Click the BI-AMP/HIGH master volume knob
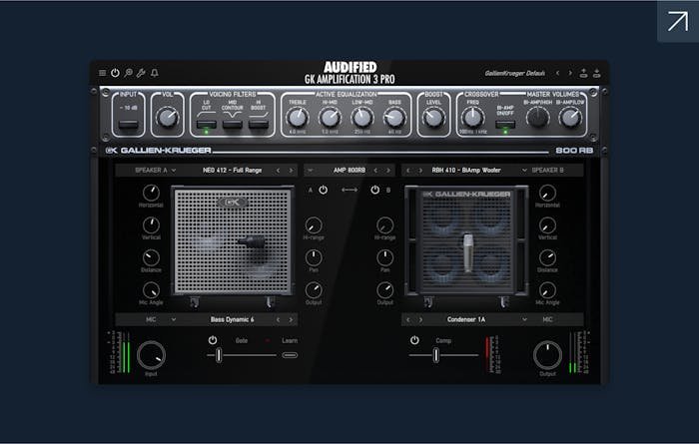Image resolution: width=699 pixels, height=444 pixels. coord(537,118)
